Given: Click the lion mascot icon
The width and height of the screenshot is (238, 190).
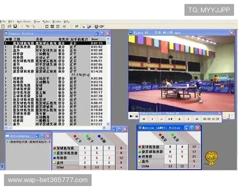Looking at the screenshot, I should 210,158.
